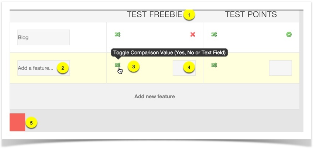Viewport: 316px width, 150px height.
Task: Click yellow marker number 5
Action: [31, 123]
